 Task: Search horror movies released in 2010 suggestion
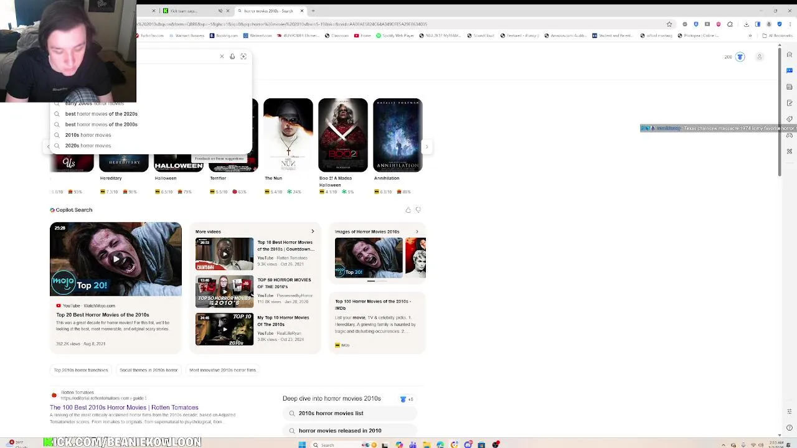pyautogui.click(x=349, y=431)
